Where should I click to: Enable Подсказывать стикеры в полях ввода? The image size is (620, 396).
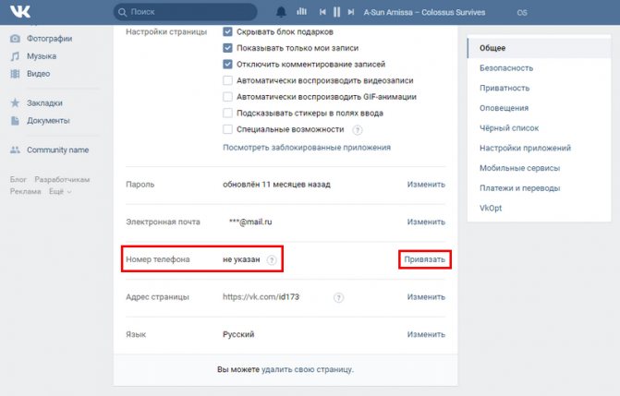tap(227, 113)
